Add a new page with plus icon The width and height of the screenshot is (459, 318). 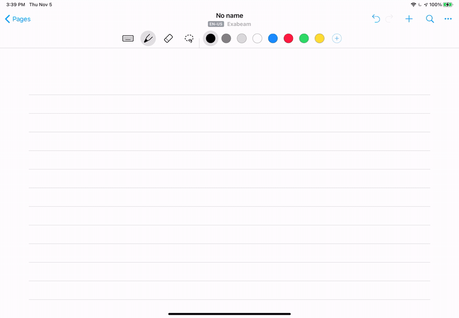click(x=409, y=19)
